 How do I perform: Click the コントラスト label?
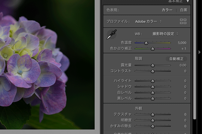(x=121, y=71)
